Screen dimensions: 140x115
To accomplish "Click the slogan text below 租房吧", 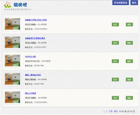I will 17,9.
